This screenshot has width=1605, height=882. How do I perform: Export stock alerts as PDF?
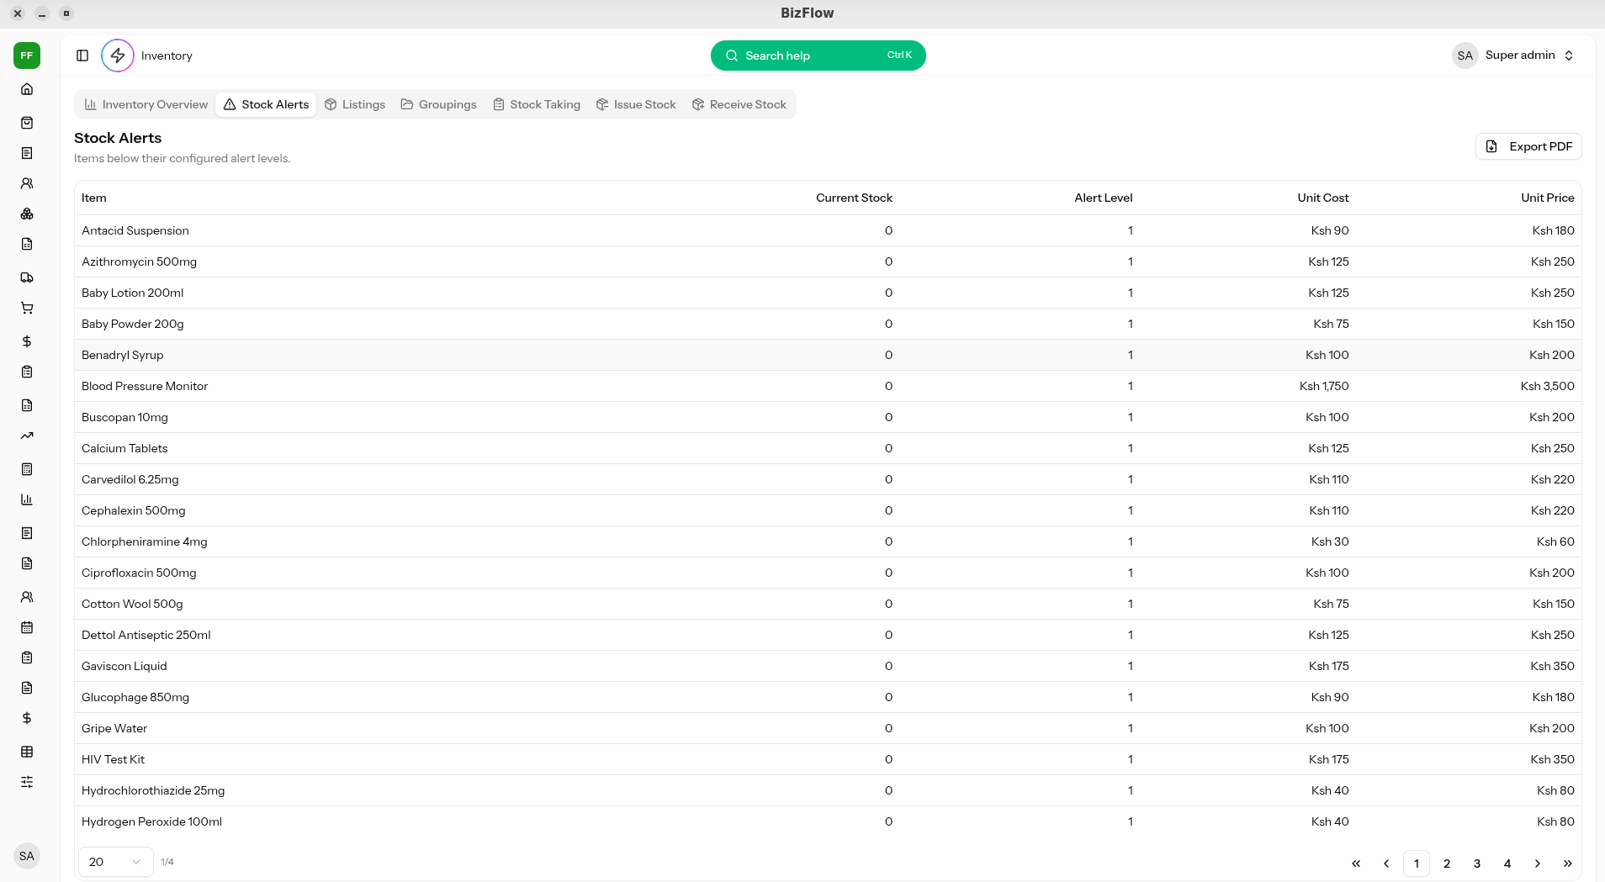tap(1528, 146)
